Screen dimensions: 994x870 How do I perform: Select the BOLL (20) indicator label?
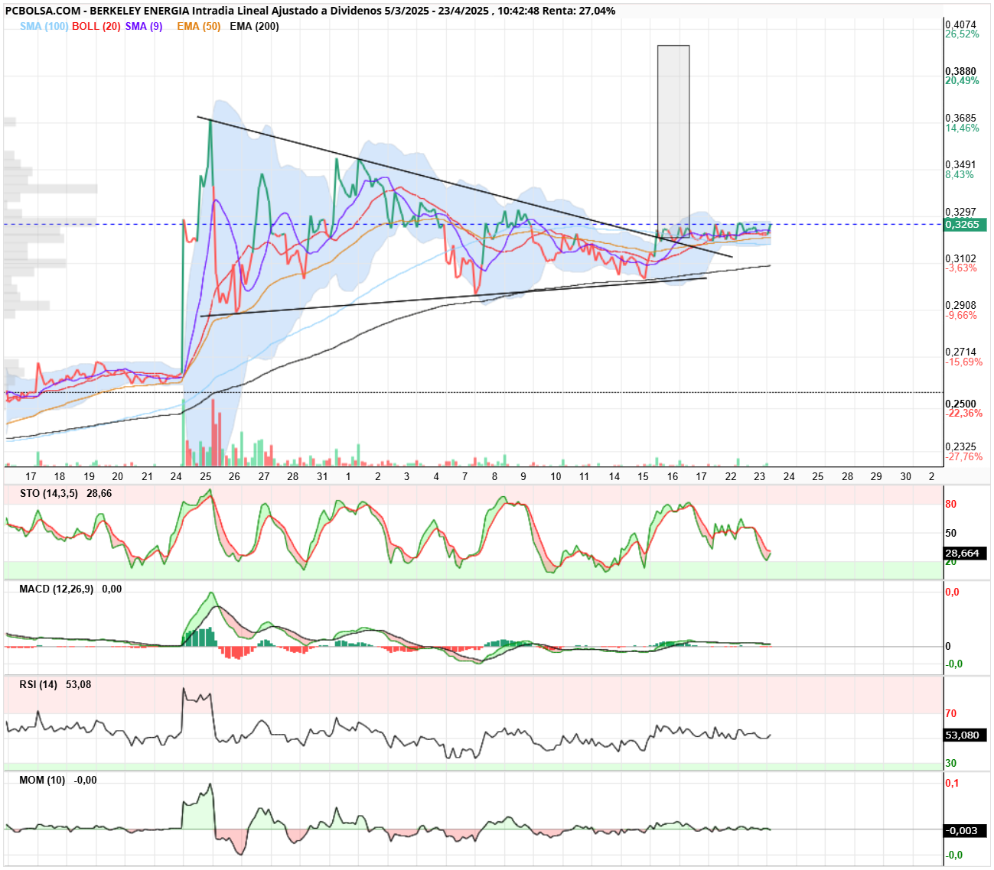96,26
